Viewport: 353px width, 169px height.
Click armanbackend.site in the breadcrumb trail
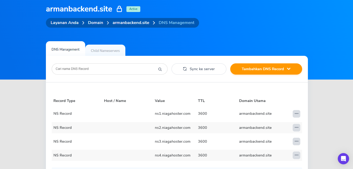point(131,23)
